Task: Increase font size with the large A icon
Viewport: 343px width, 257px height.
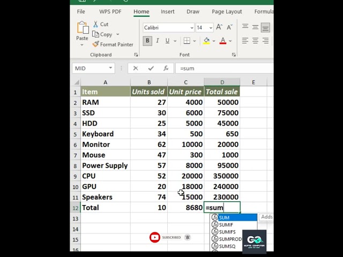Action: (219, 27)
